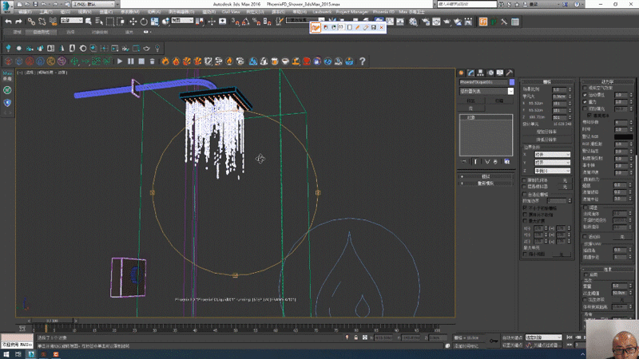The width and height of the screenshot is (639, 359).
Task: Open the reference coordinate system dropdown
Action: click(182, 21)
